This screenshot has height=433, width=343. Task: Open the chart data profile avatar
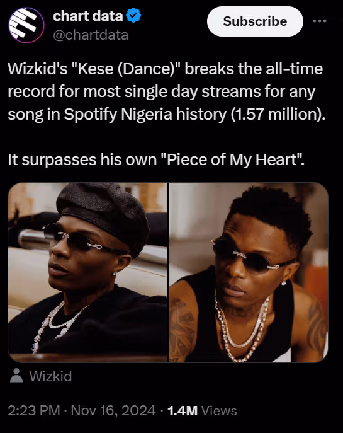[x=26, y=25]
